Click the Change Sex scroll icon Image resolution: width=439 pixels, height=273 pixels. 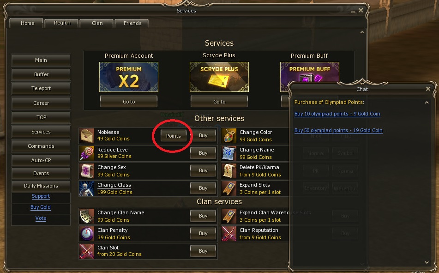(x=87, y=171)
